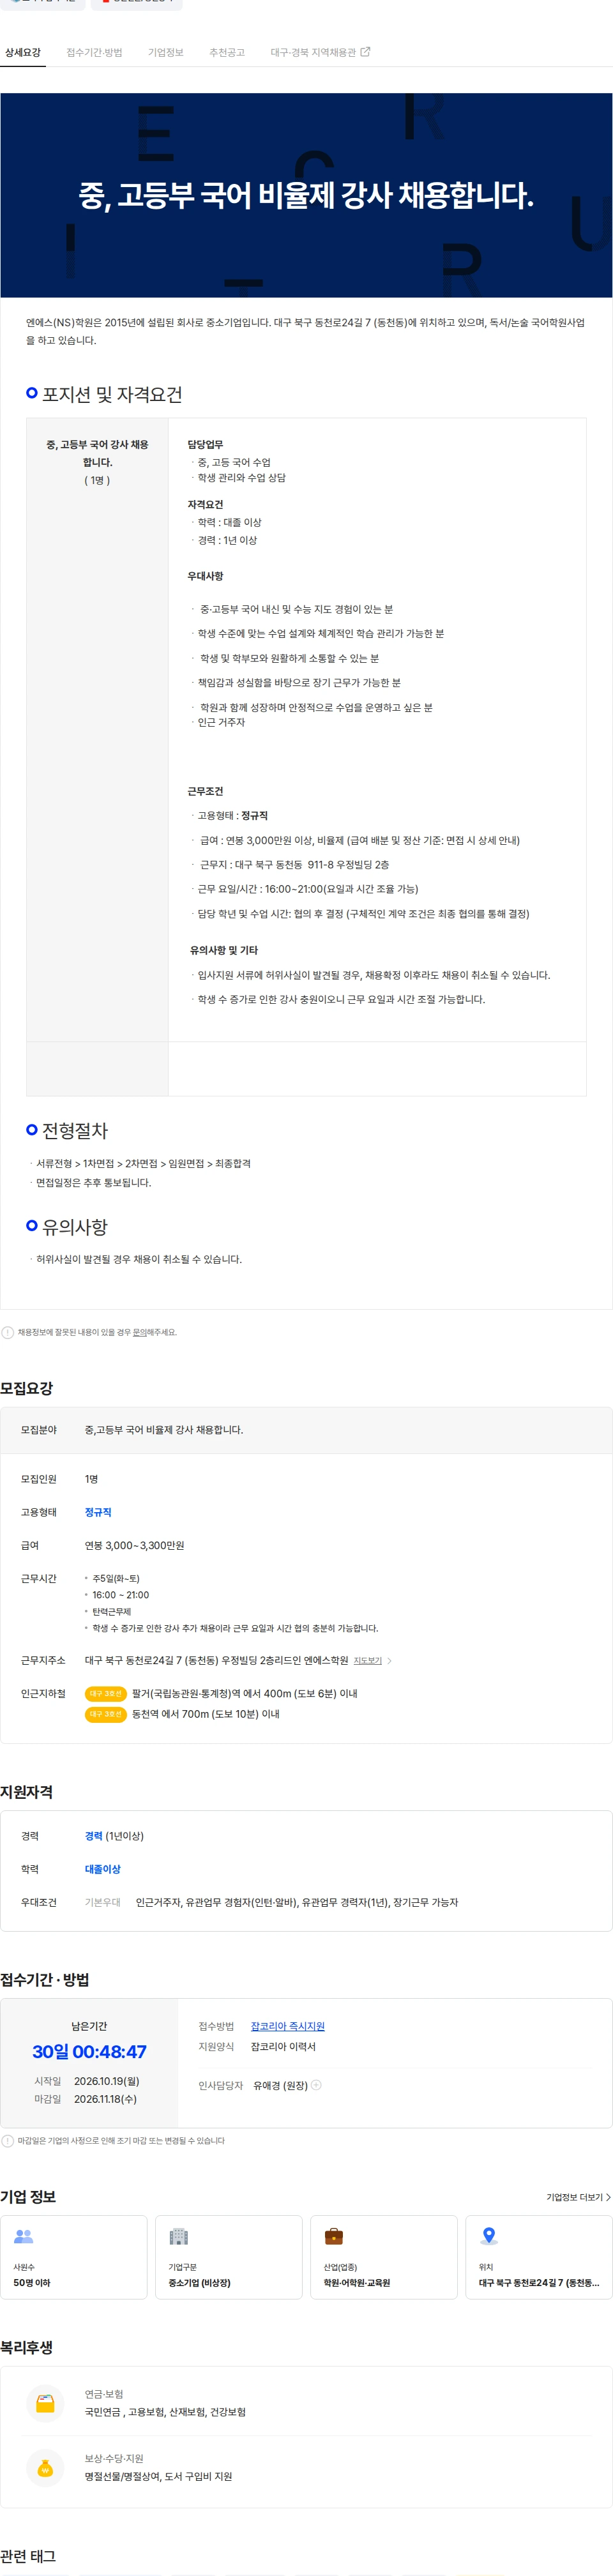The image size is (613, 2576).
Task: Click the 전형절차 heading
Action: pos(75,1130)
